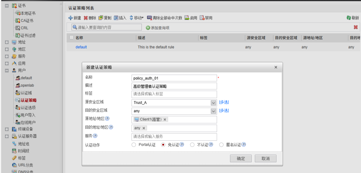The width and height of the screenshot is (361, 173).
Task: Click the 名称 field with policy_auth_01
Action: pyautogui.click(x=174, y=78)
